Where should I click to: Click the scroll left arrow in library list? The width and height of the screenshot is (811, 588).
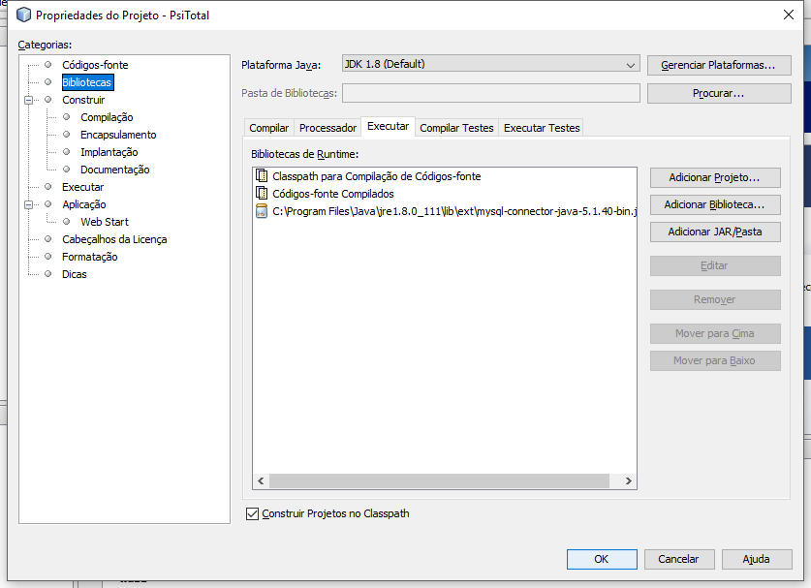[x=262, y=480]
